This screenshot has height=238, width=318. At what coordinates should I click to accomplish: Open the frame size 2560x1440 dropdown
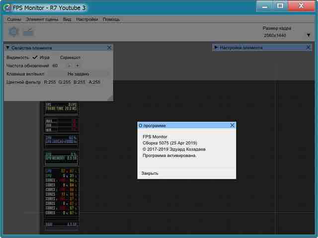click(x=287, y=35)
